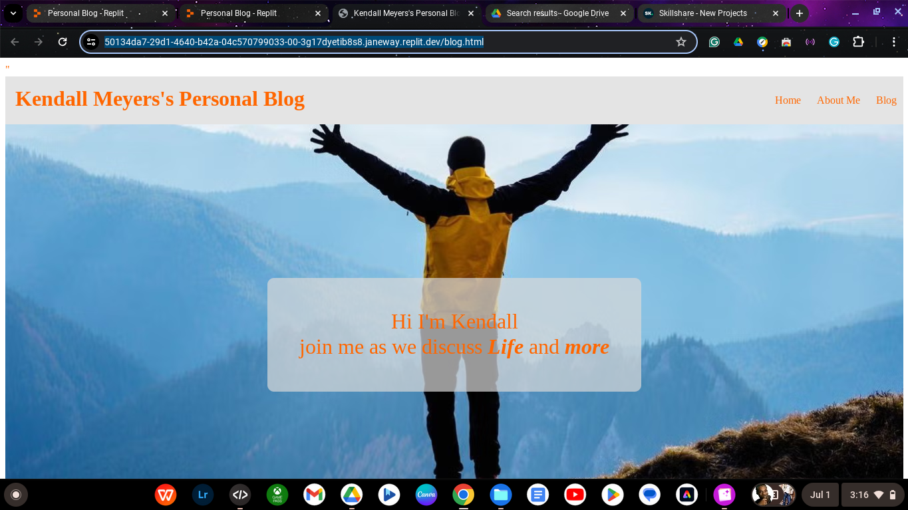Viewport: 908px width, 510px height.
Task: Close the Kendall Meyers's Personal Blog tab
Action: pyautogui.click(x=470, y=13)
